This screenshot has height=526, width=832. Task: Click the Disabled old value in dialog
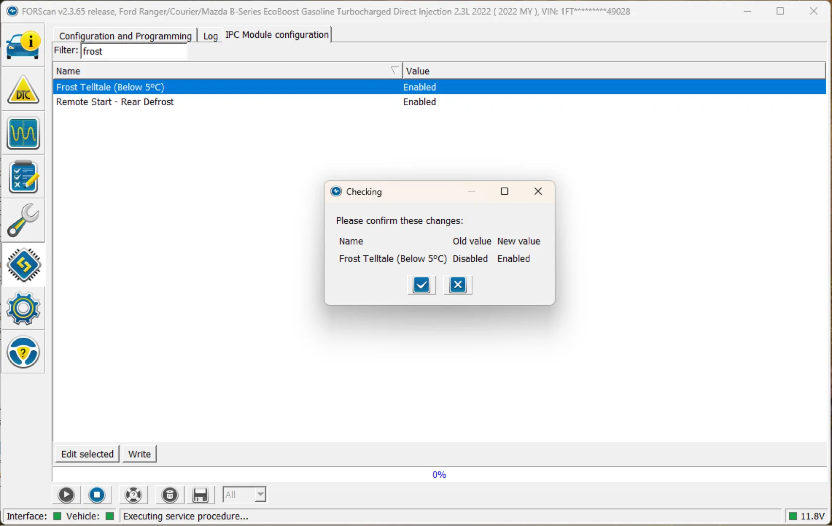coord(470,259)
